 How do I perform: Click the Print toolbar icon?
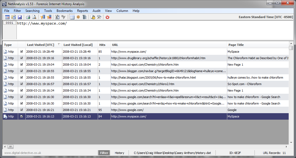pos(28,17)
